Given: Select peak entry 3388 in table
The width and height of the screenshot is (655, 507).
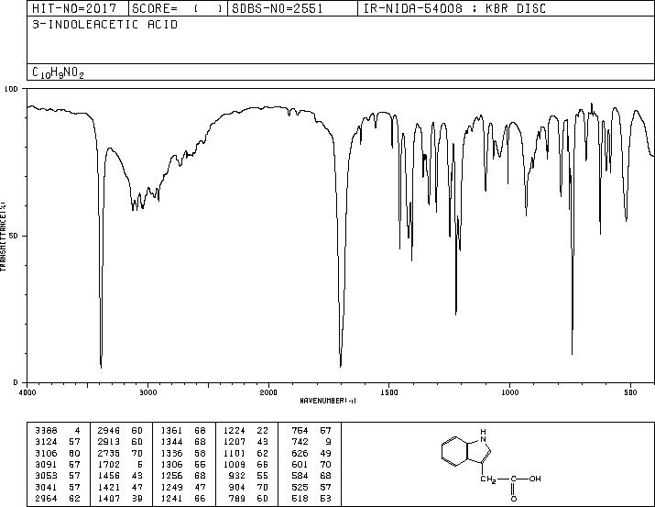Looking at the screenshot, I should [58, 431].
